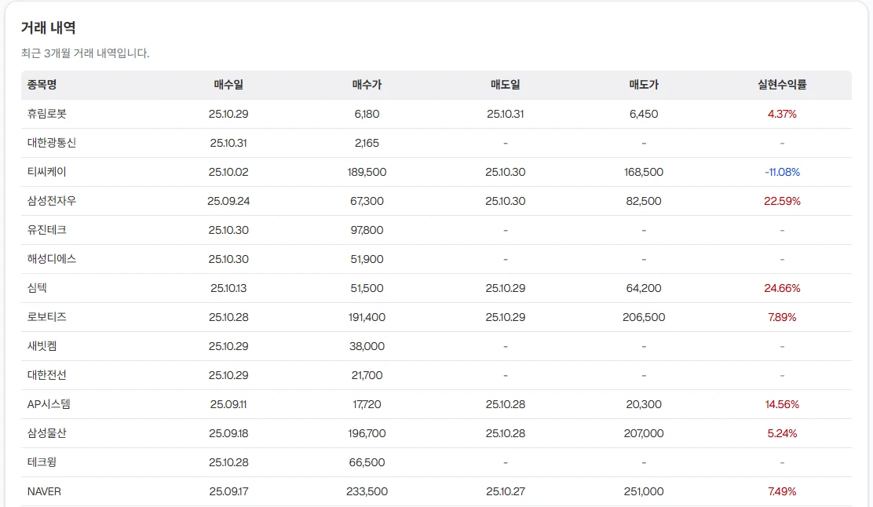Select the 매수가 column header
Screen dimensions: 873x507
(367, 85)
